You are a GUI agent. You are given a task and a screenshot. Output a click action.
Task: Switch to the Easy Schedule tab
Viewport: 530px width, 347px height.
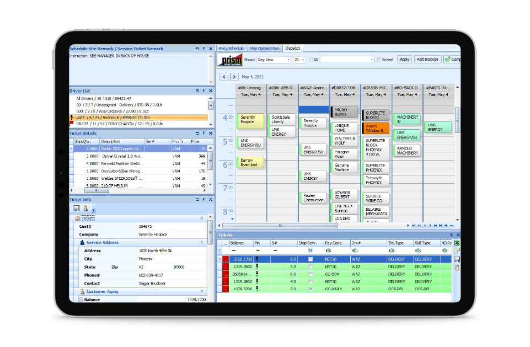click(231, 49)
